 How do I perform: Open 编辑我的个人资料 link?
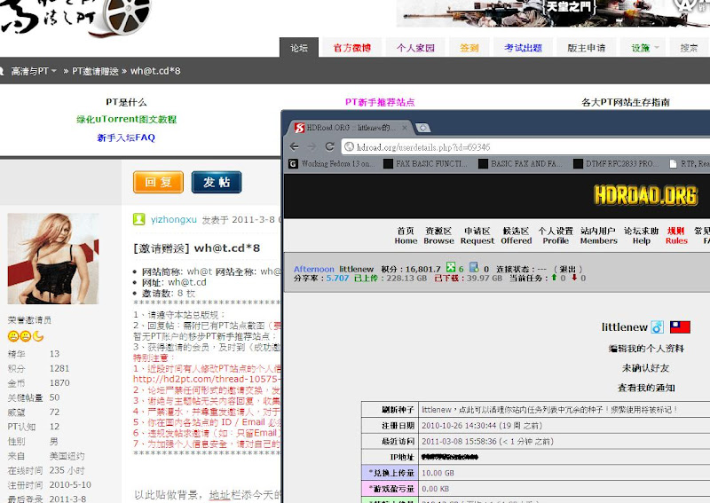(x=646, y=348)
